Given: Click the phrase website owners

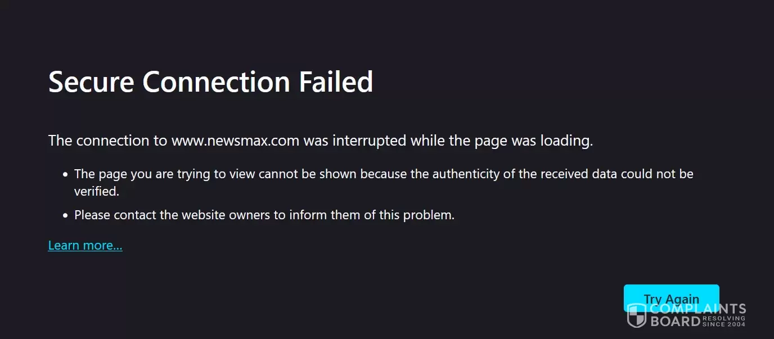Looking at the screenshot, I should point(226,214).
